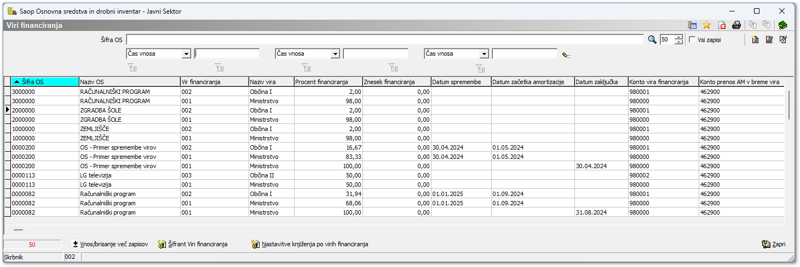Click the red 50 record counter
This screenshot has width=800, height=267.
(x=32, y=244)
